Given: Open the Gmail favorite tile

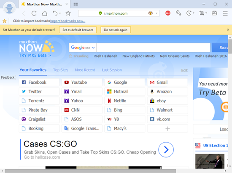Looking at the screenshot, I should (167, 83).
